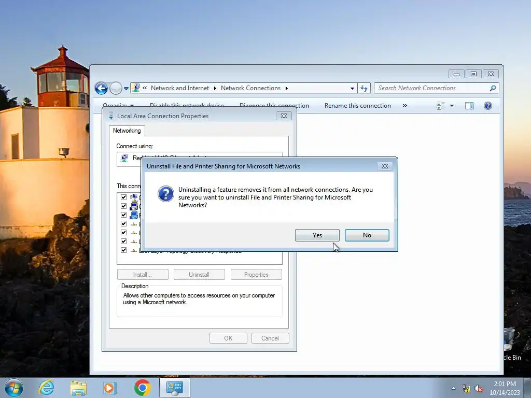
Task: Click Disable this network device
Action: pos(187,106)
